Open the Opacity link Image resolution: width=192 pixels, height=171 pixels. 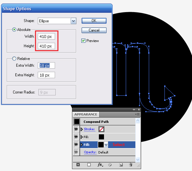[90, 152]
